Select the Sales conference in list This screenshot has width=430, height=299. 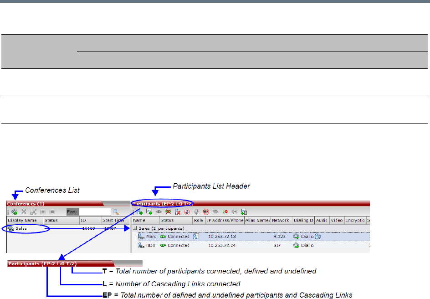21,228
